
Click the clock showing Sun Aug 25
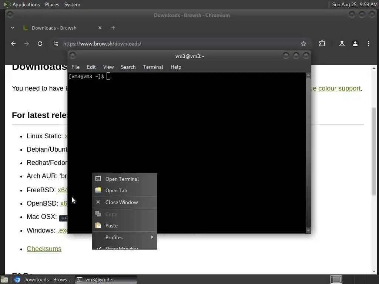click(354, 4)
